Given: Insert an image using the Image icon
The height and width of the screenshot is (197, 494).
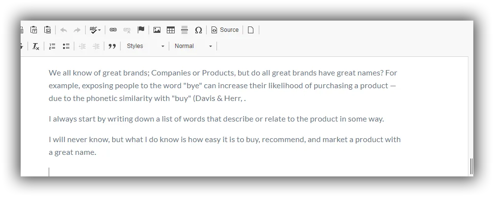Looking at the screenshot, I should [157, 30].
